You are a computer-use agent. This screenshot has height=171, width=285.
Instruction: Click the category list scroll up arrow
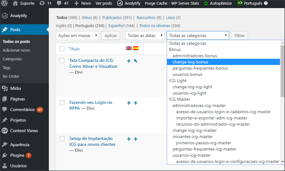click(283, 43)
